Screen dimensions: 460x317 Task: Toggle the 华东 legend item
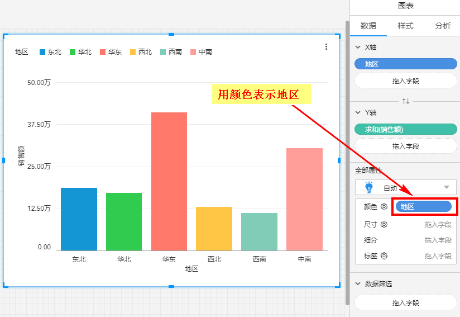[111, 52]
